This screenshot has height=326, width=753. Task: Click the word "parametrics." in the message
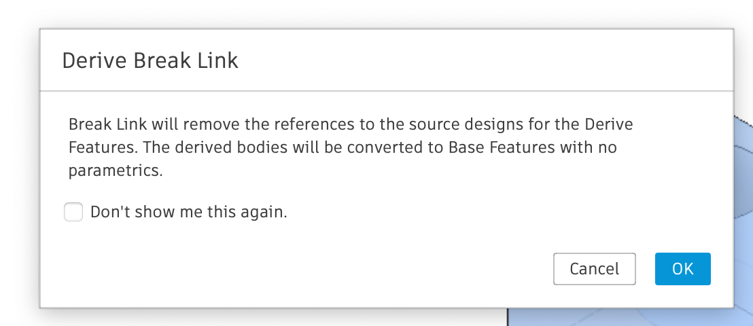pos(116,170)
